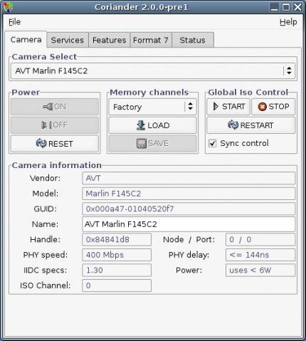Click the greyed-out ON power button
The width and height of the screenshot is (306, 341).
point(55,107)
